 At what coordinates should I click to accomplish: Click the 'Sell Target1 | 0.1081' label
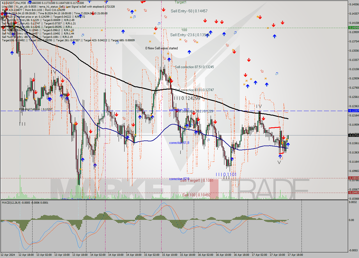tap(197, 180)
